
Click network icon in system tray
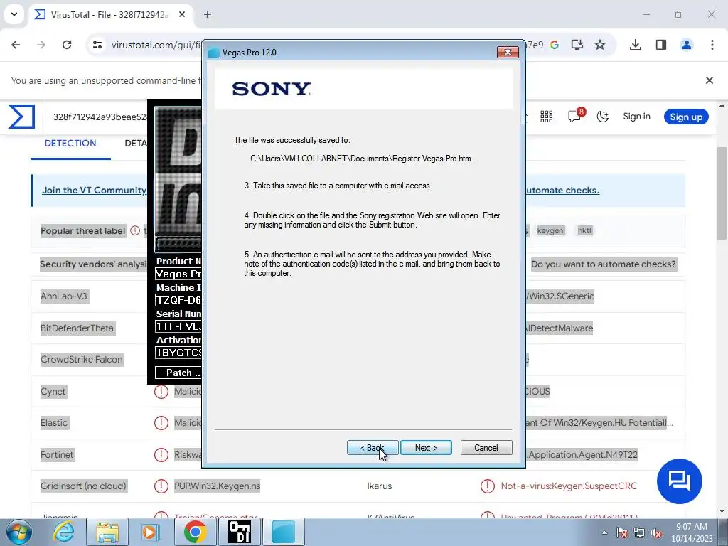click(x=639, y=532)
